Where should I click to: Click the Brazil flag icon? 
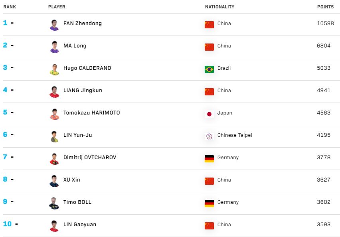209,69
